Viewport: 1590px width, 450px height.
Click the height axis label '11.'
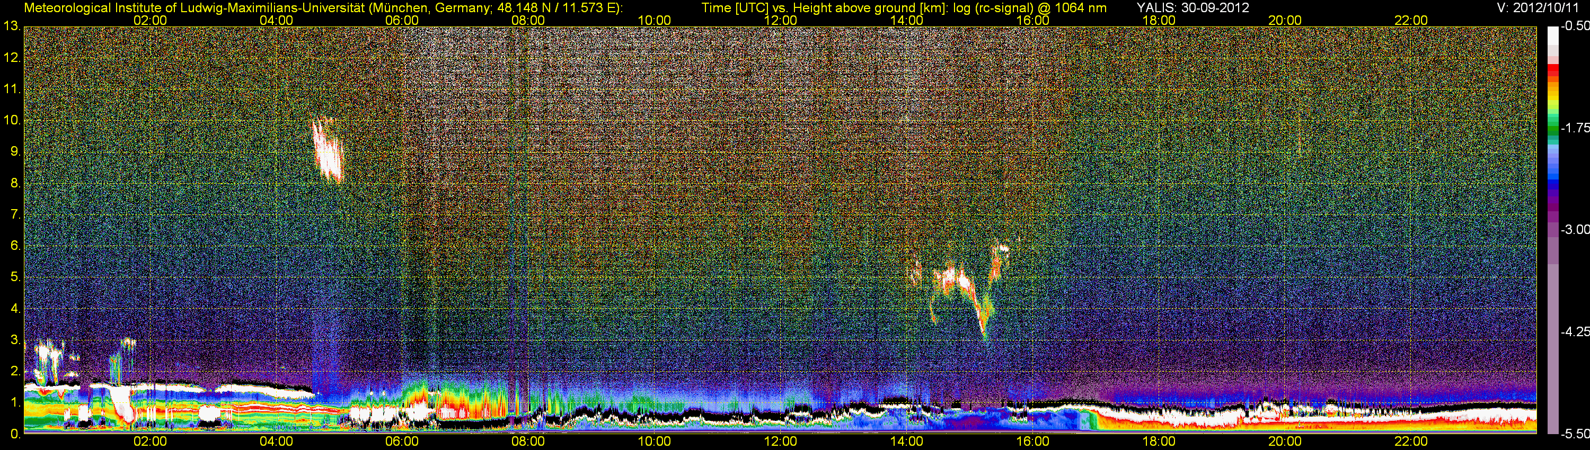(x=12, y=89)
